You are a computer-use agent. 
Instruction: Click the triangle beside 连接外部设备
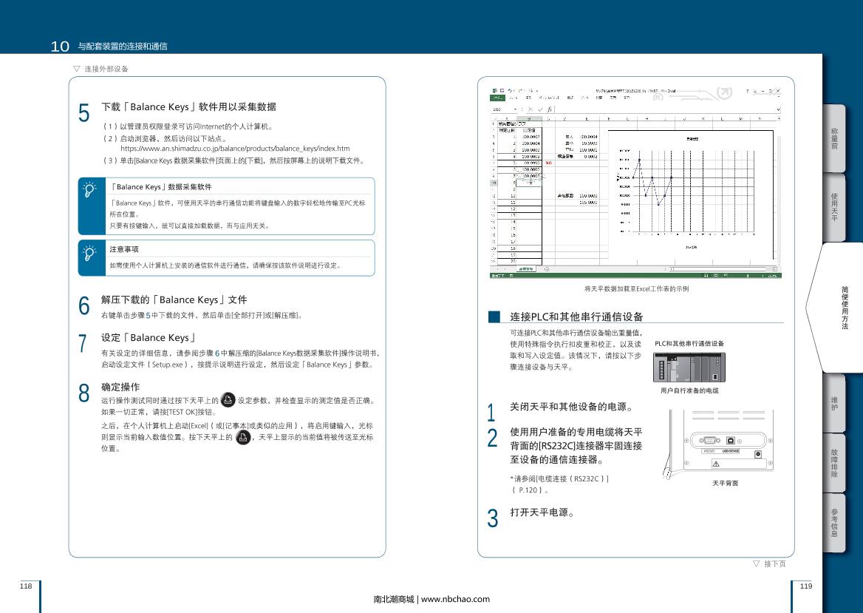click(x=76, y=69)
